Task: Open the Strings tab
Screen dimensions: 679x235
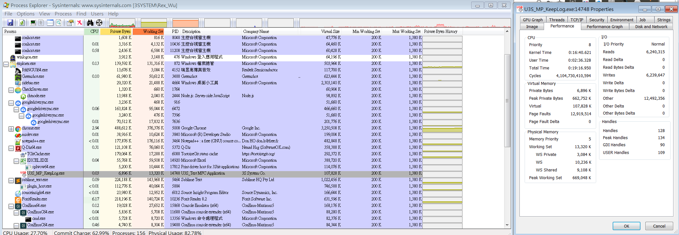Action: 664,20
